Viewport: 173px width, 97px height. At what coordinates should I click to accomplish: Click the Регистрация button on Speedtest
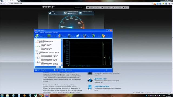pyautogui.click(x=79, y=8)
